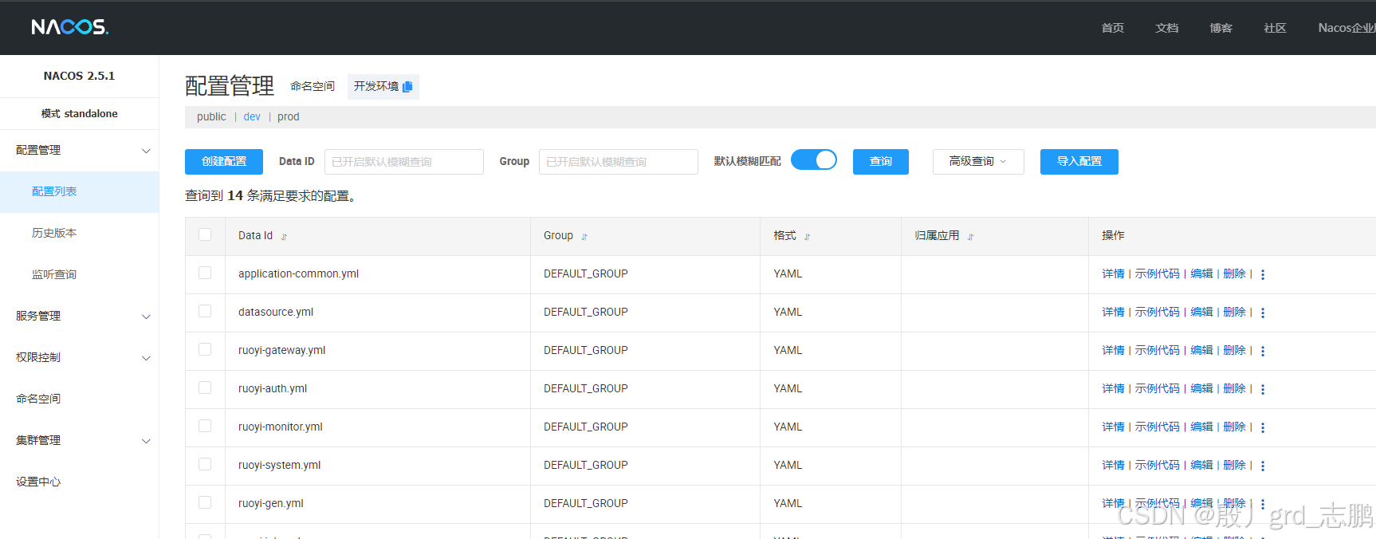Screen dimensions: 1376x539
Task: Open more actions for ruoyi-gateway.yml
Action: (1263, 351)
